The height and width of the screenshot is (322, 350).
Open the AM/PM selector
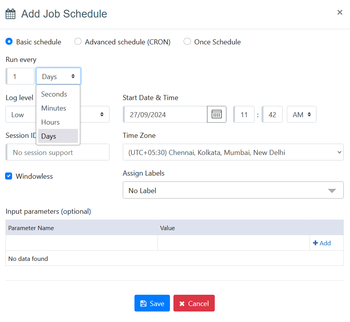point(301,114)
